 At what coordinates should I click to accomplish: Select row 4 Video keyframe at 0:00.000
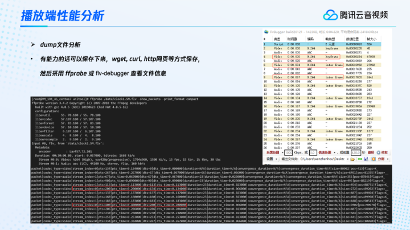pyautogui.click(x=322, y=57)
